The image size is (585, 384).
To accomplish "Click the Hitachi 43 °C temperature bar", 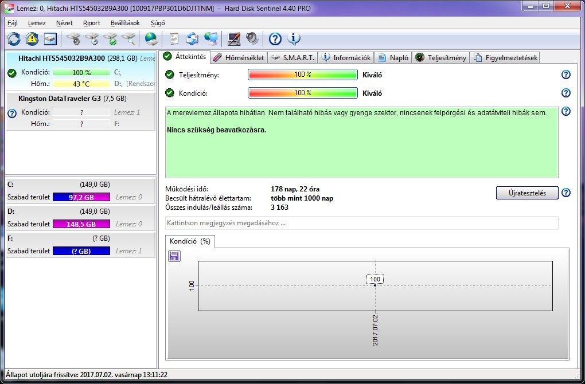I will pos(81,84).
